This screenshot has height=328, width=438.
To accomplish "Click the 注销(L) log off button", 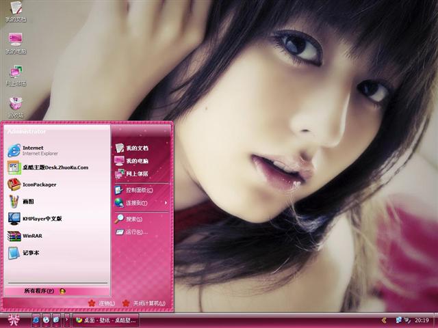I will [x=101, y=303].
